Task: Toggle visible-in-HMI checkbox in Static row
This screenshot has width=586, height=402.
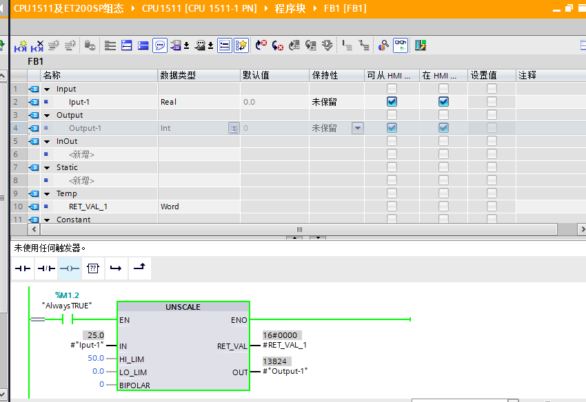Action: point(443,167)
